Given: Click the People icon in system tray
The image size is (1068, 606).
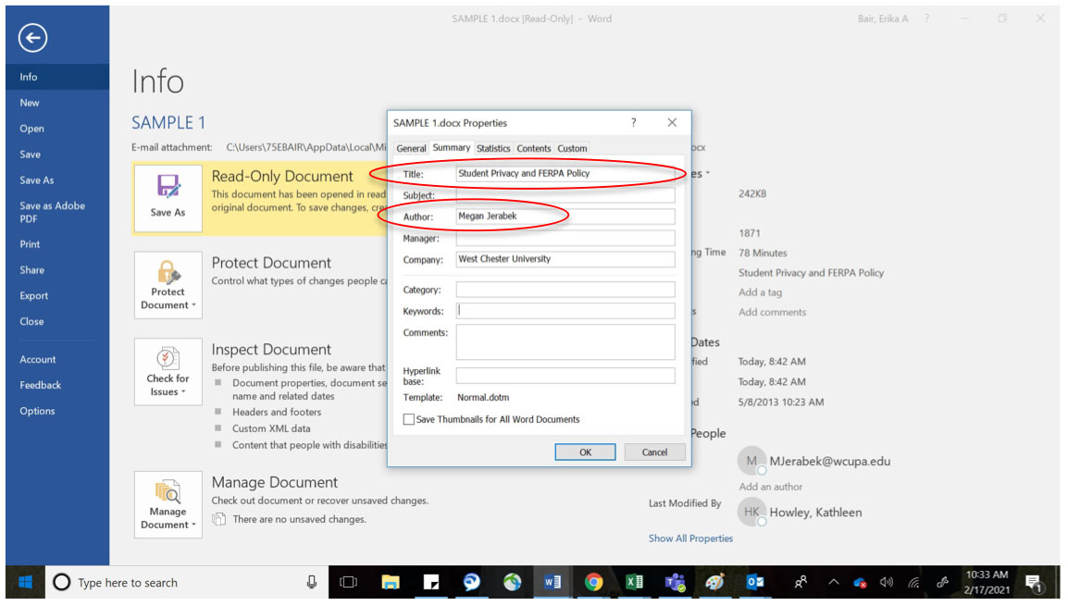Looking at the screenshot, I should point(801,582).
